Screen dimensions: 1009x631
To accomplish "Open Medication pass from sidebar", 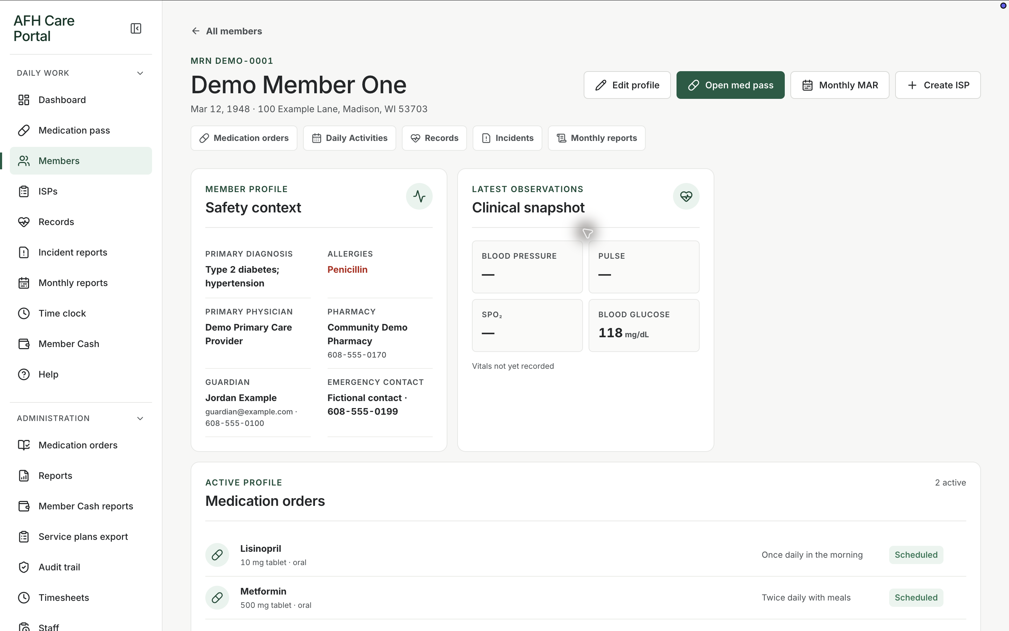I will (81, 130).
